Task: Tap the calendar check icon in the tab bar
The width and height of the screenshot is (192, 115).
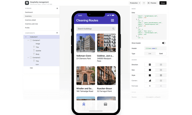Action: [x=105, y=104]
